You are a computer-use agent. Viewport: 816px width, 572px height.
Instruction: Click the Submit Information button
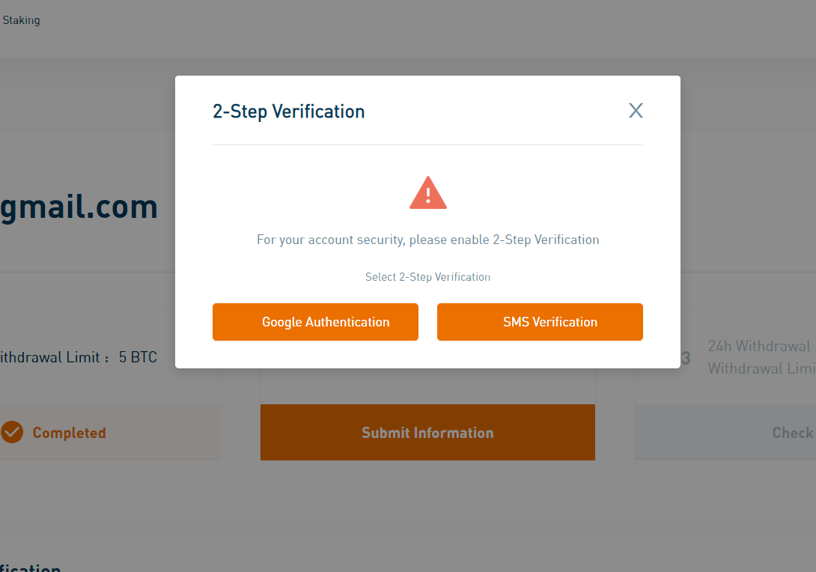click(427, 432)
